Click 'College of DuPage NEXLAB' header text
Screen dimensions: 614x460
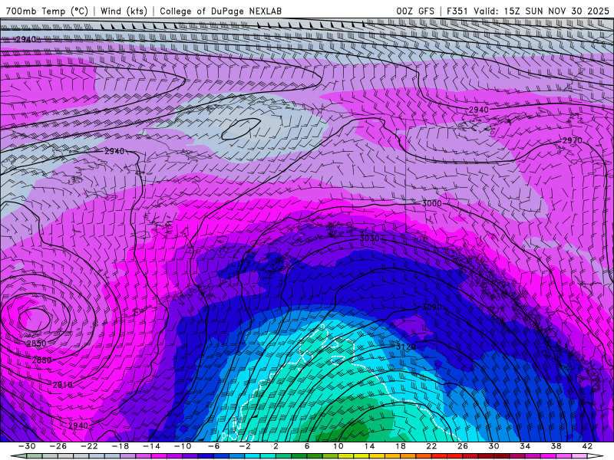pos(220,11)
